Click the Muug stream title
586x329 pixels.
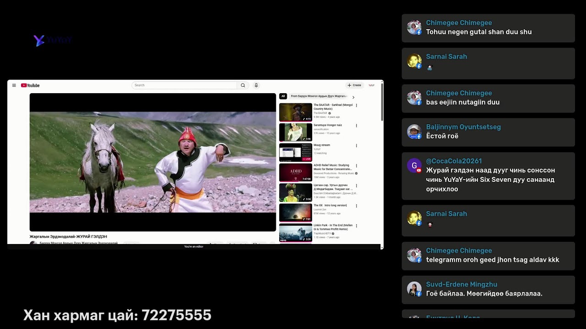tap(322, 145)
